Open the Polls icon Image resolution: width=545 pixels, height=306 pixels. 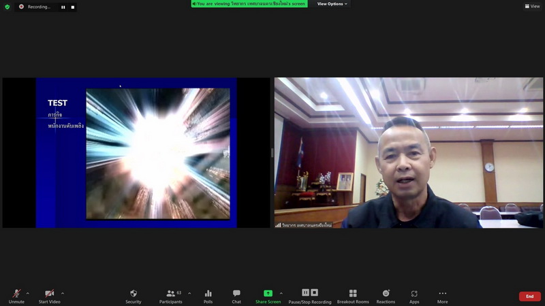click(208, 294)
